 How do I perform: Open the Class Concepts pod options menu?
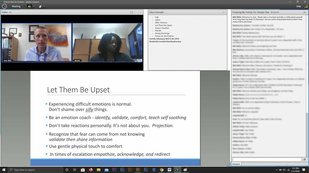click(x=224, y=12)
